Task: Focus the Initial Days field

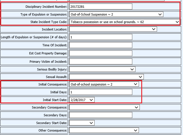Action: coord(101,92)
